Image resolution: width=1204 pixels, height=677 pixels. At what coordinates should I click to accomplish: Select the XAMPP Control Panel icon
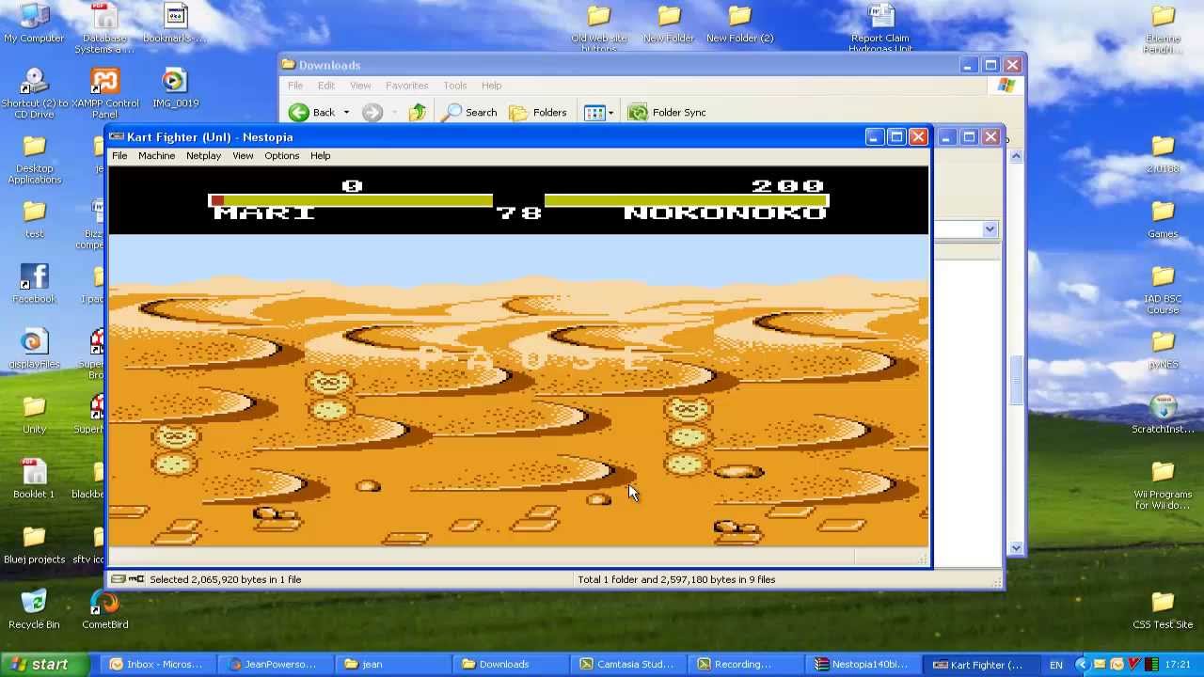pyautogui.click(x=104, y=93)
